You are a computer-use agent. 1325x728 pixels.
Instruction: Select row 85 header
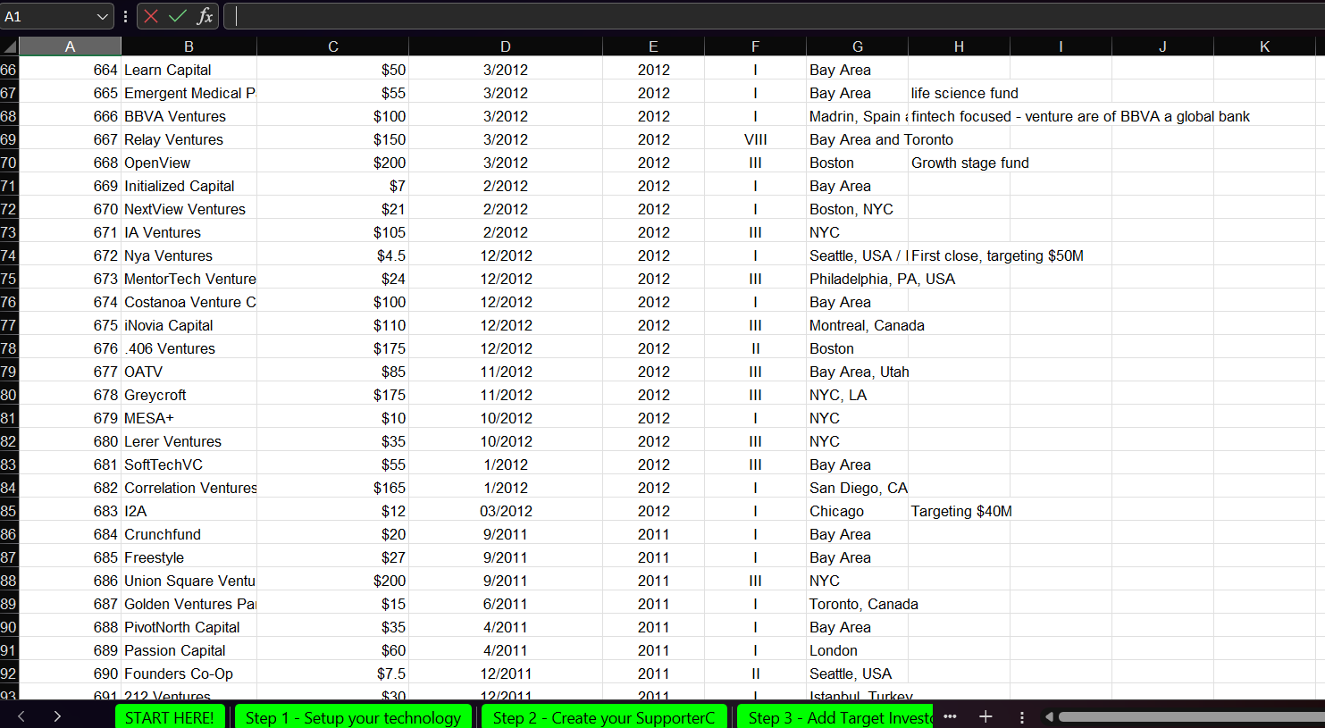(9, 511)
